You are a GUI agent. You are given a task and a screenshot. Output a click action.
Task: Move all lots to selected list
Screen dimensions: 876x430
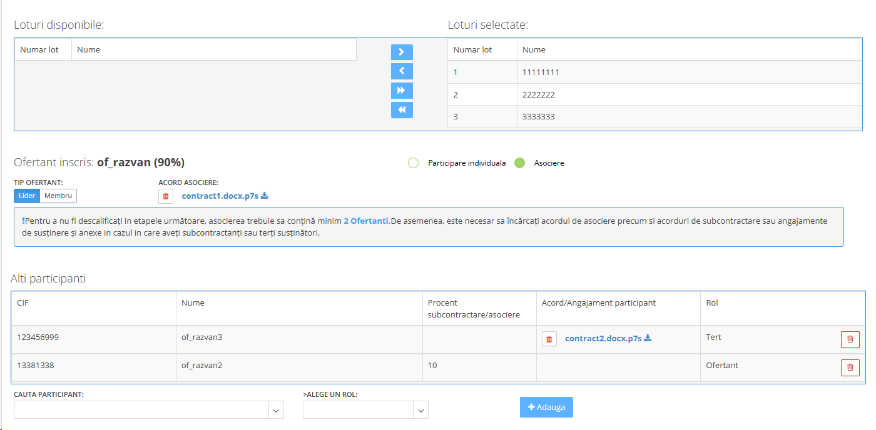[402, 91]
